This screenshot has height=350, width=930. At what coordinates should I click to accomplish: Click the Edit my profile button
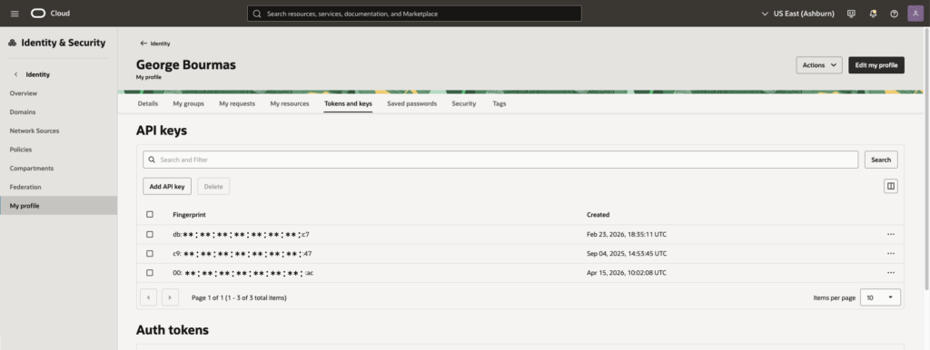click(876, 65)
